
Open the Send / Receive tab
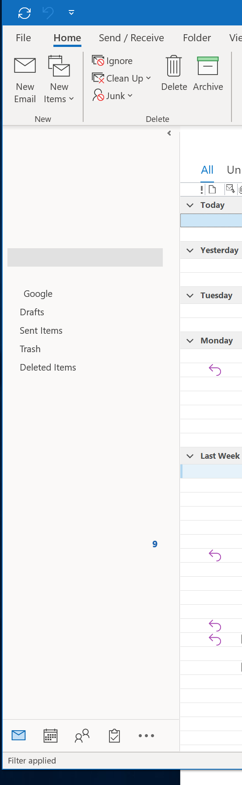pyautogui.click(x=131, y=38)
